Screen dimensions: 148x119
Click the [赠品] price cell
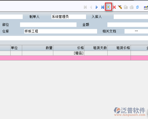pyautogui.click(x=69, y=53)
